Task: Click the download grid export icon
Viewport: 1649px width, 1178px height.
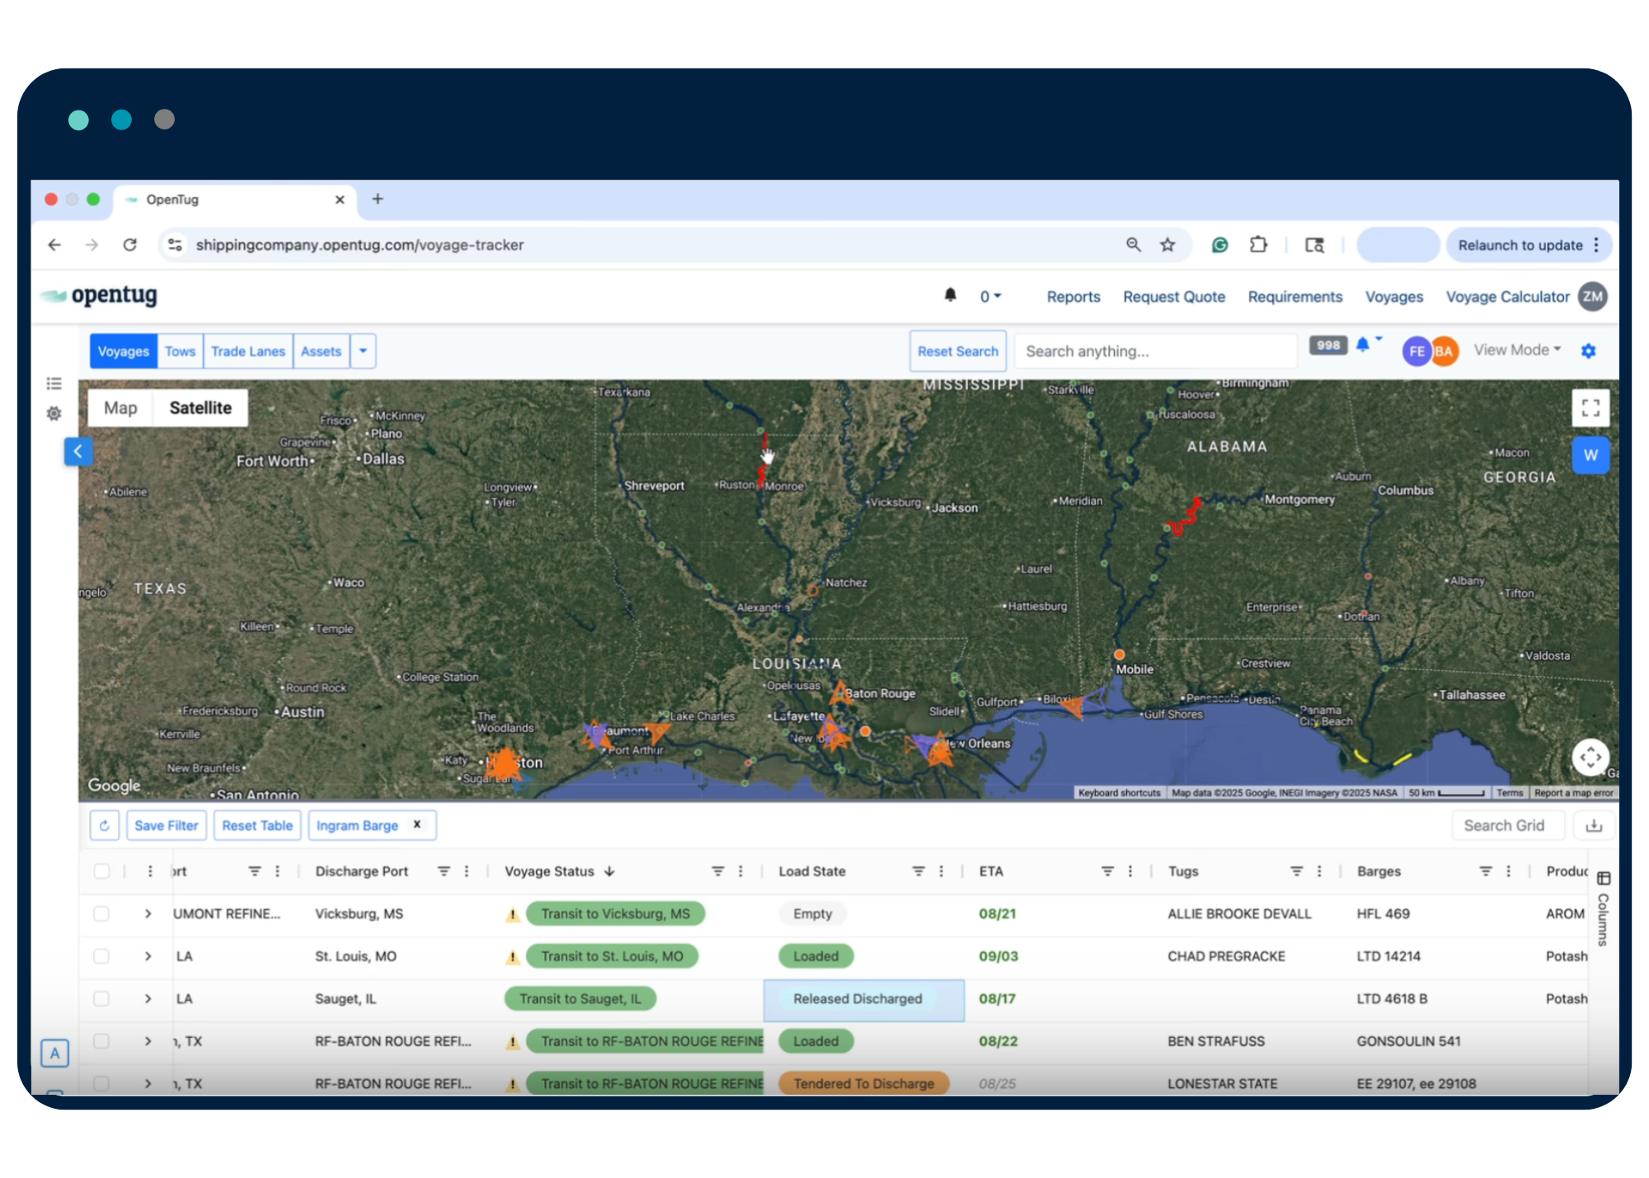Action: point(1594,825)
